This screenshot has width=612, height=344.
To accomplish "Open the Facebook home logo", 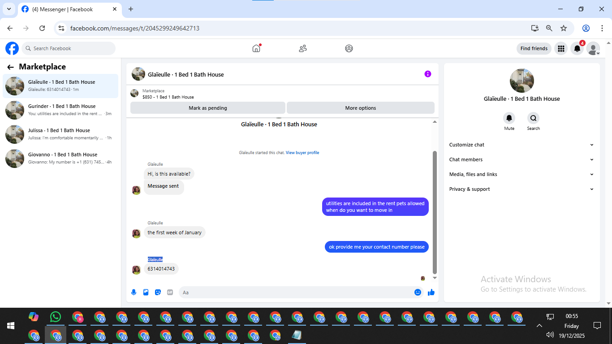I will pyautogui.click(x=12, y=48).
